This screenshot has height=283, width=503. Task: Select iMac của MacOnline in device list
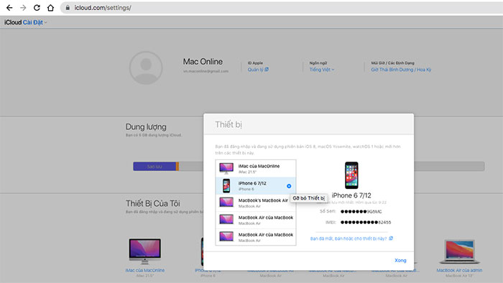click(x=256, y=169)
